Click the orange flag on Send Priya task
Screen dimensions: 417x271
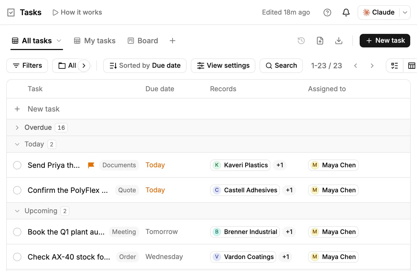pyautogui.click(x=91, y=165)
